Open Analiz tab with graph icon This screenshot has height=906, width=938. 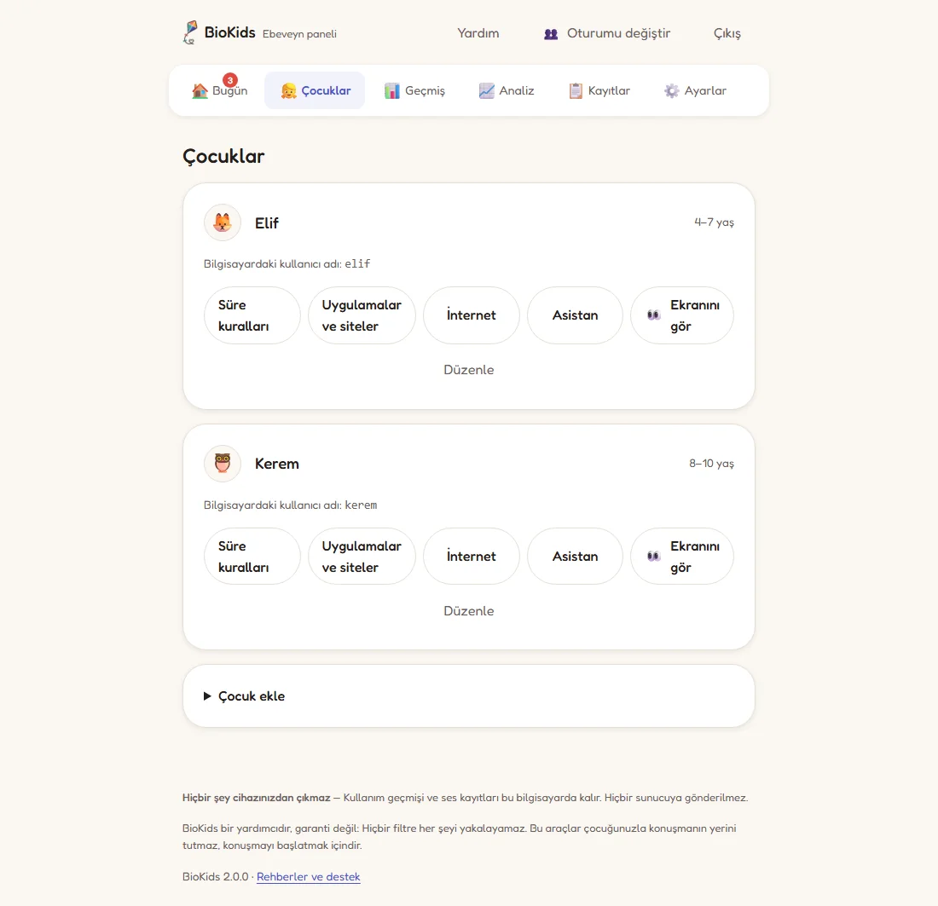[x=507, y=90]
